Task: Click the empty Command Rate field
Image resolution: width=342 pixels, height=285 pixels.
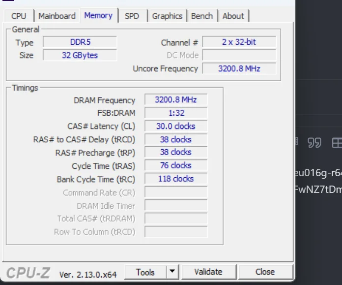Action: coord(176,192)
